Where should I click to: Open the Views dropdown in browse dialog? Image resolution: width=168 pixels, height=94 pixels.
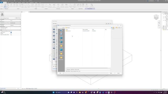click(x=120, y=28)
